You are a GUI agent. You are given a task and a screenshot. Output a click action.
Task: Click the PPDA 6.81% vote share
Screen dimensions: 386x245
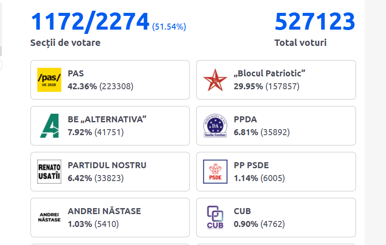coord(245,132)
